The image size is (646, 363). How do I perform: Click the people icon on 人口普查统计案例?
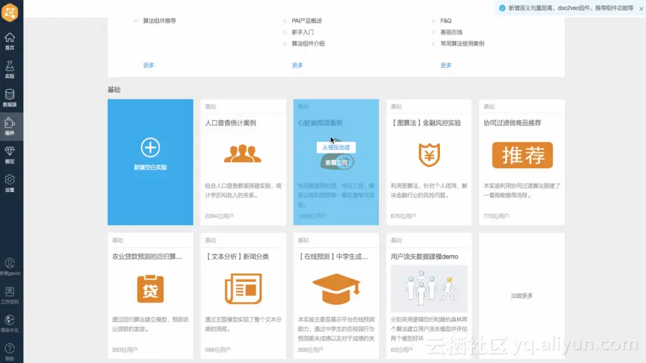click(x=242, y=153)
